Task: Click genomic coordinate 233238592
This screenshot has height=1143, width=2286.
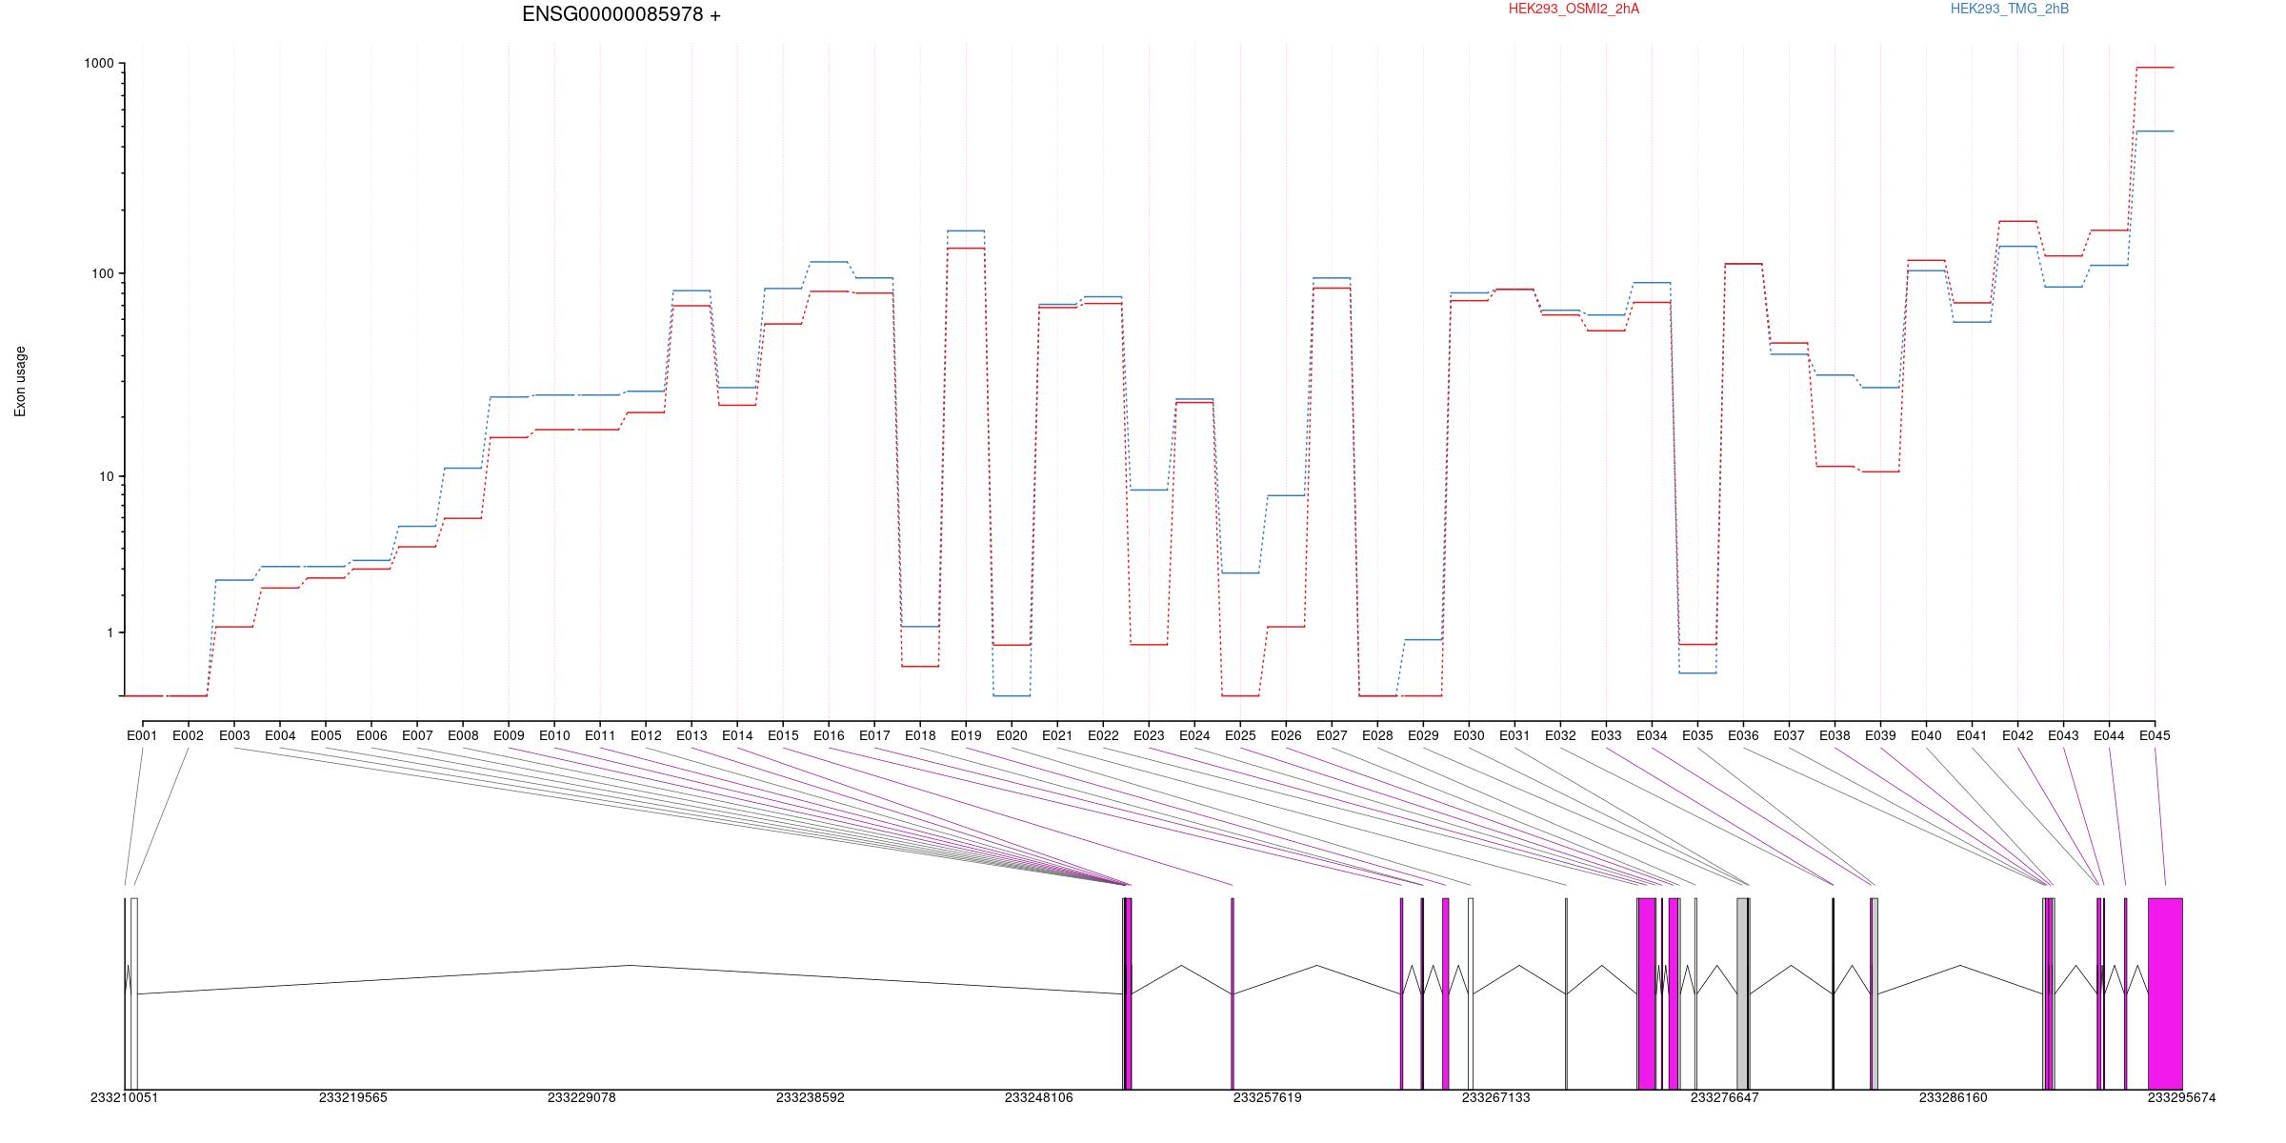Action: (811, 1098)
